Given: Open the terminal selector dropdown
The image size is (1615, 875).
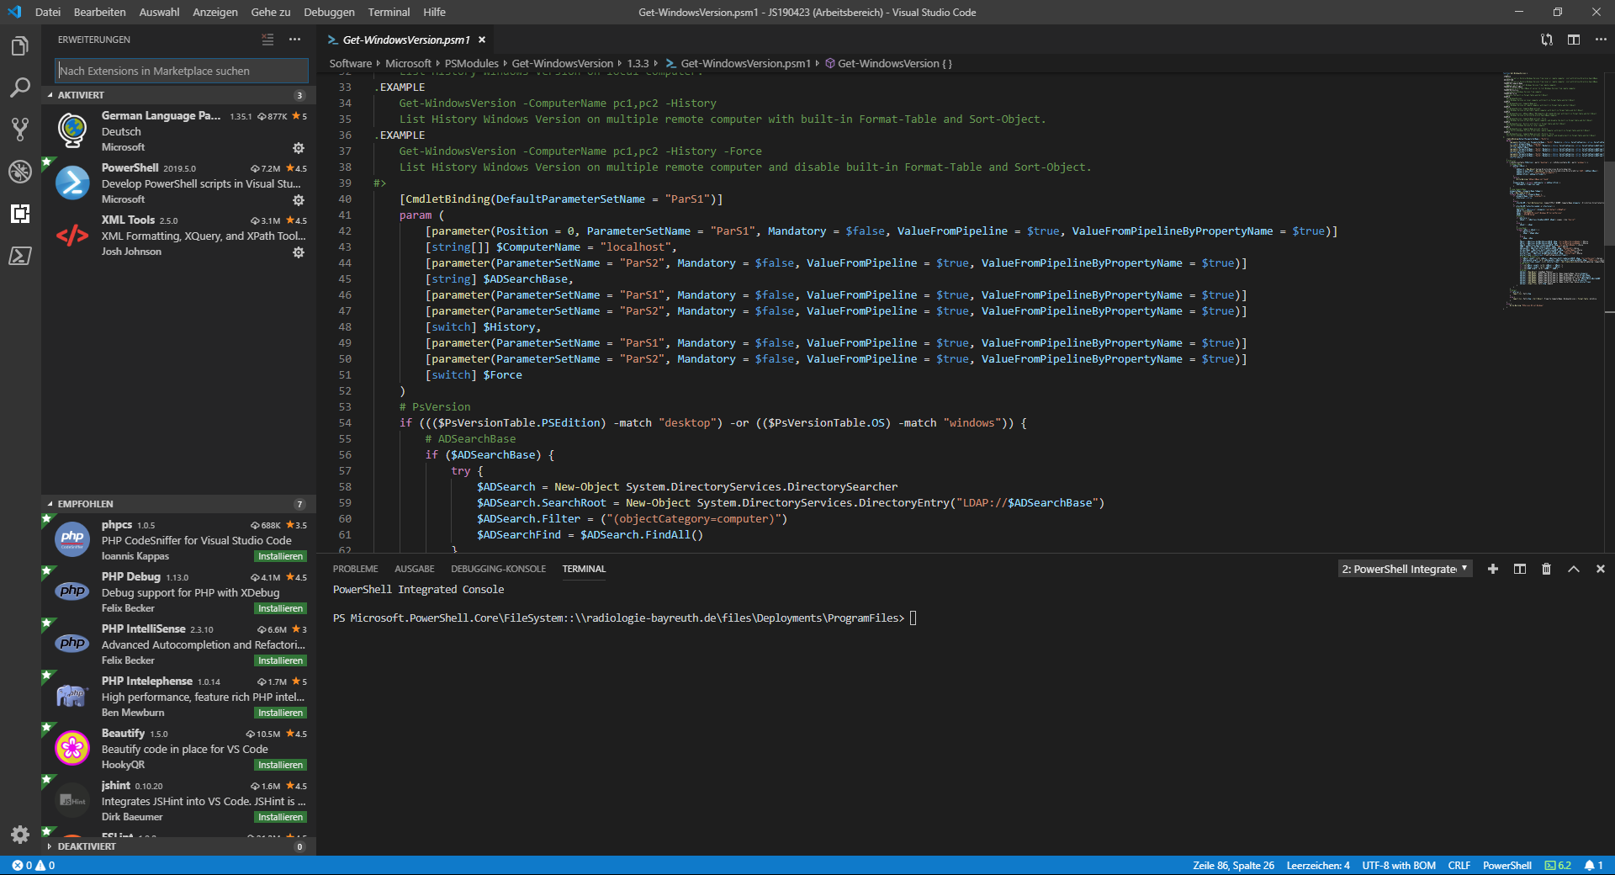Looking at the screenshot, I should (1405, 569).
